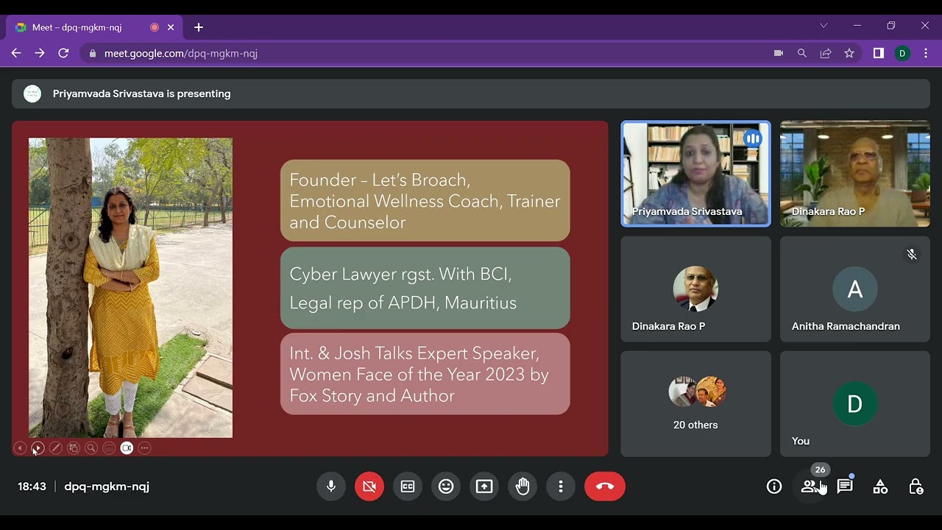Advance to the next slide in the presentation toolbar

tap(38, 448)
